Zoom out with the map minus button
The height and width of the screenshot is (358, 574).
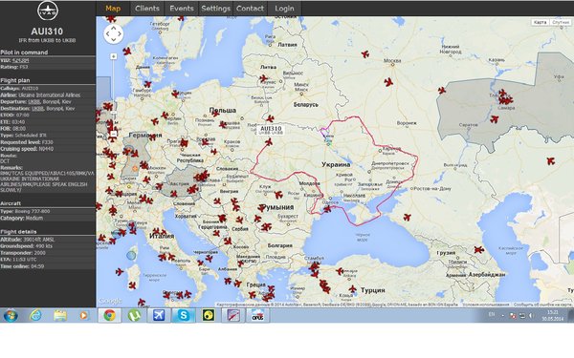coord(114,134)
